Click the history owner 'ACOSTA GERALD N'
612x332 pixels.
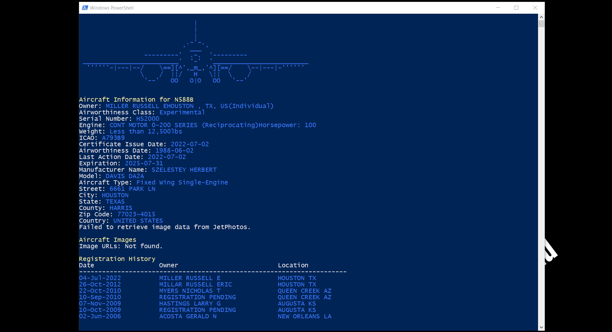[x=188, y=316]
